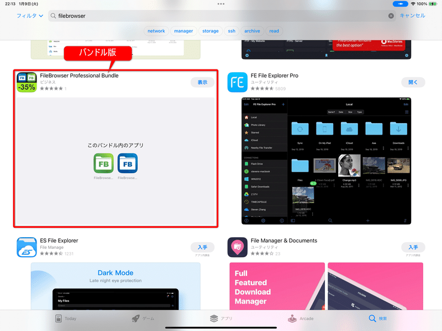
Task: Tap 入手 for ES File Explorer
Action: tap(202, 247)
